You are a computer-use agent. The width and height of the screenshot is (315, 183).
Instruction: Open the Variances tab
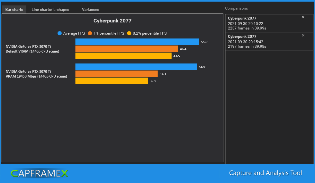(90, 9)
